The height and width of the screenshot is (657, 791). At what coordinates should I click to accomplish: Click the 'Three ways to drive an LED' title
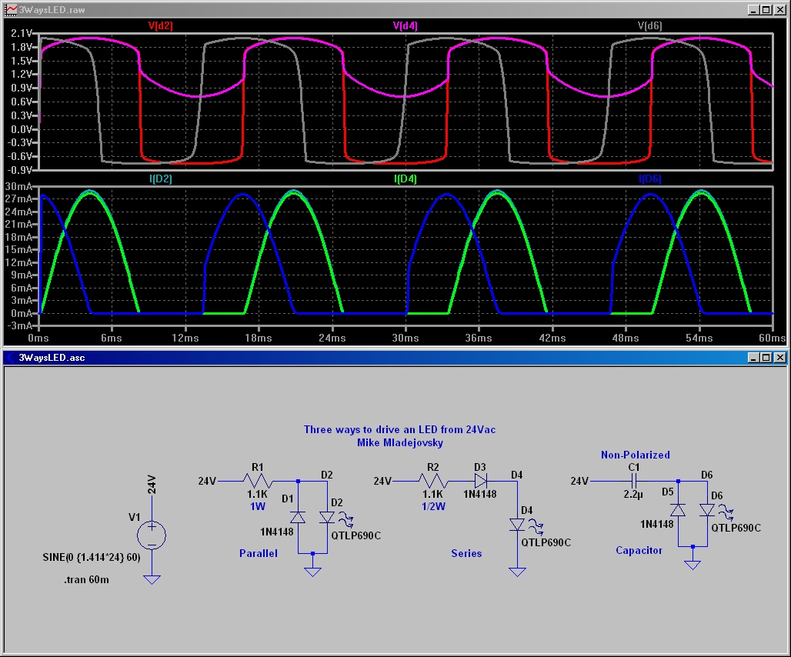[x=399, y=429]
